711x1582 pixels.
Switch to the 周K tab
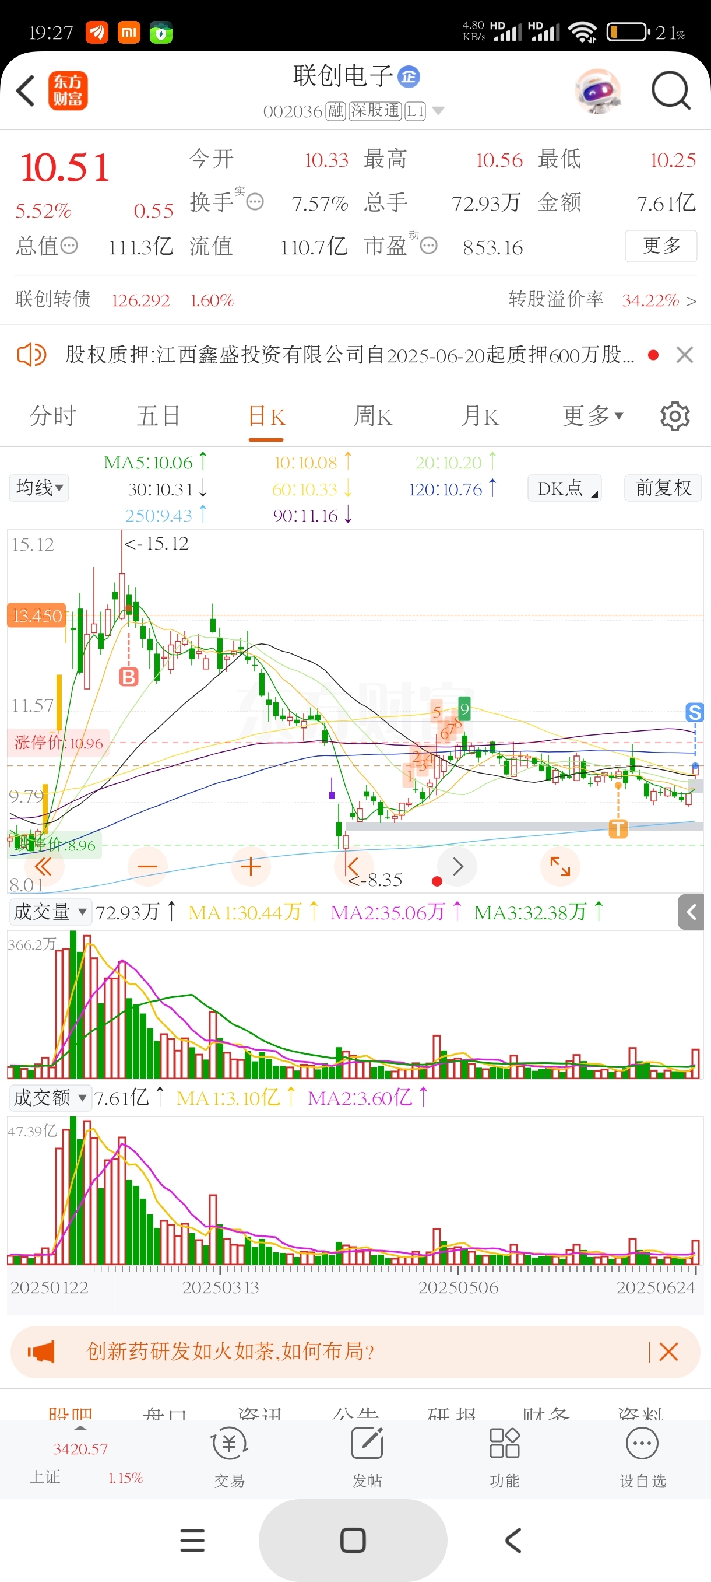click(x=373, y=416)
